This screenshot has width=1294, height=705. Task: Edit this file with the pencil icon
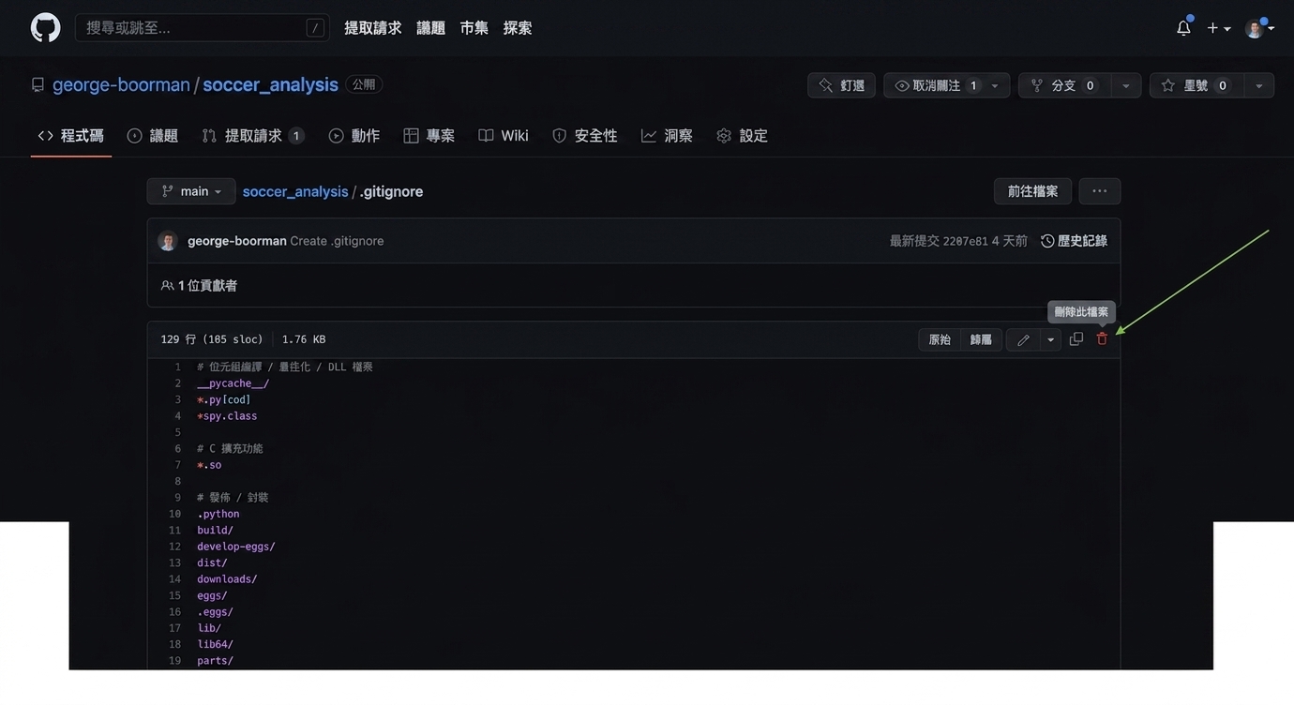(1023, 339)
